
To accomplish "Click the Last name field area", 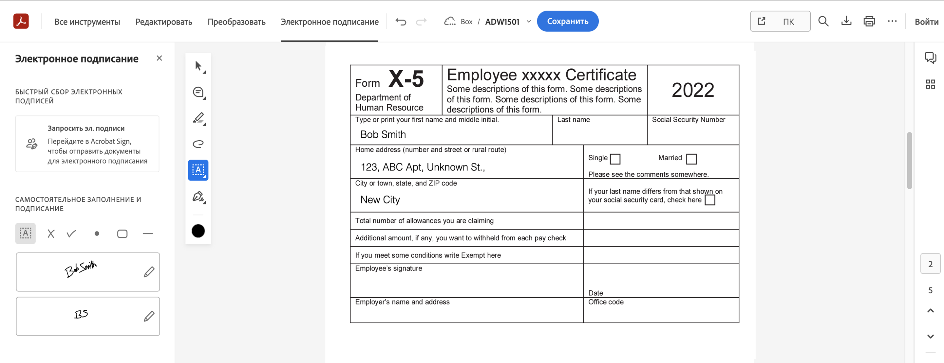I will click(600, 130).
